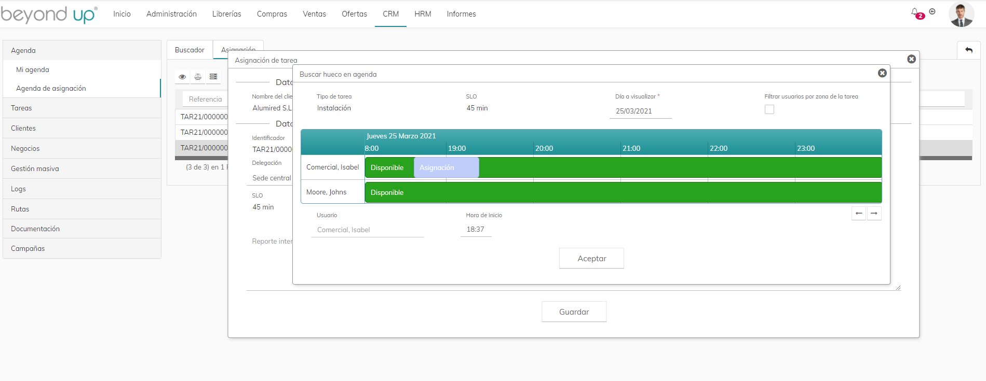Click the Usuario field showing Comercial, Isabel
Viewport: 986px width, 381px height.
[368, 230]
